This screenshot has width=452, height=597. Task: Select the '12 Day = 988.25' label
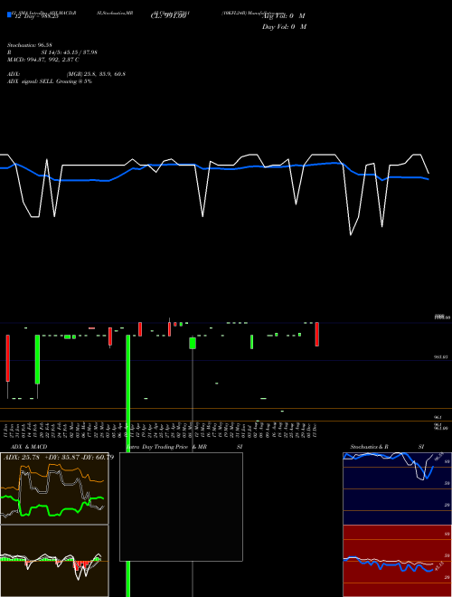(x=36, y=16)
